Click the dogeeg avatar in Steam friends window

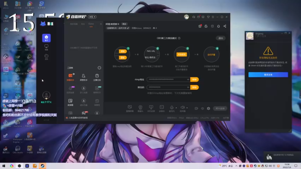click(250, 36)
